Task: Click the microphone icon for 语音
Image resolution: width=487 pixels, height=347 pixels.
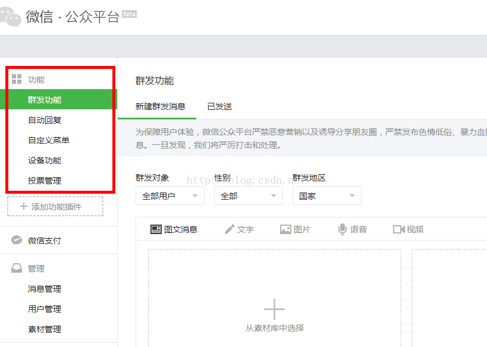Action: point(343,229)
